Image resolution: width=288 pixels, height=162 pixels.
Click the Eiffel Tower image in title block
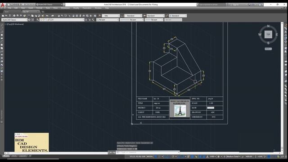[180, 111]
